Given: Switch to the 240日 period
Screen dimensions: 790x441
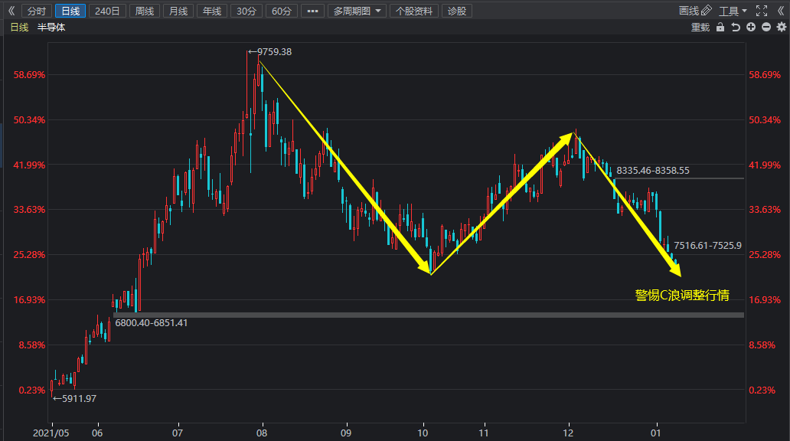Looking at the screenshot, I should click(x=107, y=11).
